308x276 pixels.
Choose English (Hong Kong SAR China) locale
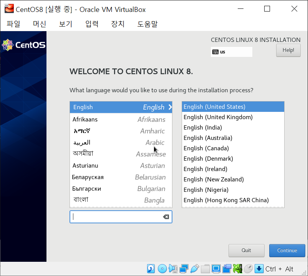[233, 200]
